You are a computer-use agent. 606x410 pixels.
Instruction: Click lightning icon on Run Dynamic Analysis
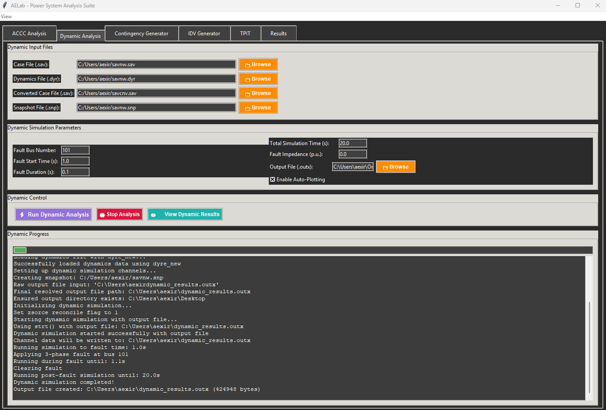22,215
